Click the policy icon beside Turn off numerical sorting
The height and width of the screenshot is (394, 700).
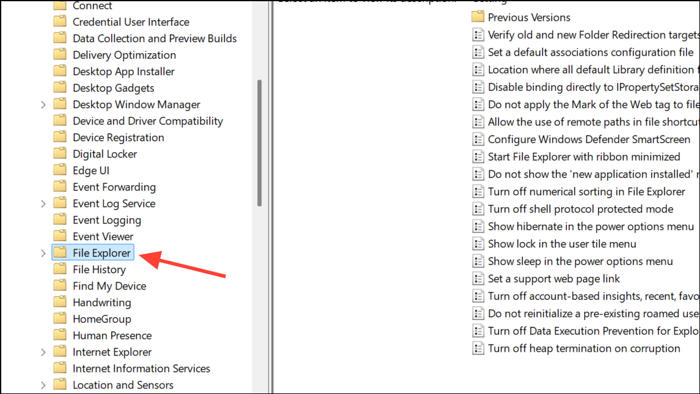[478, 192]
